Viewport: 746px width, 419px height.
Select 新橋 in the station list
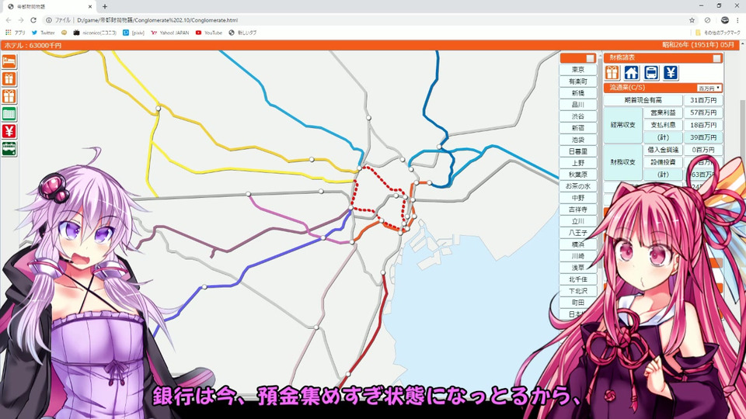click(x=578, y=93)
